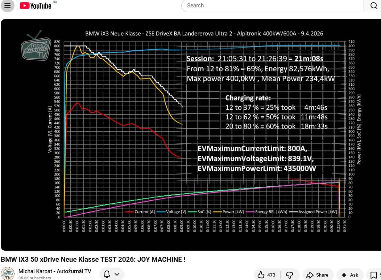Open Michal Karpat channel avatar
This screenshot has height=280, width=381.
point(8,274)
